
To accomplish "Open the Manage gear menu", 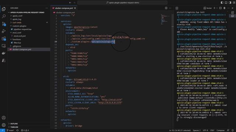I will (4, 125).
